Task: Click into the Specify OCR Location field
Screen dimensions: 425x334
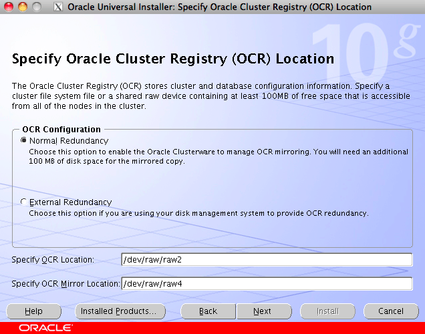Action: [x=267, y=260]
